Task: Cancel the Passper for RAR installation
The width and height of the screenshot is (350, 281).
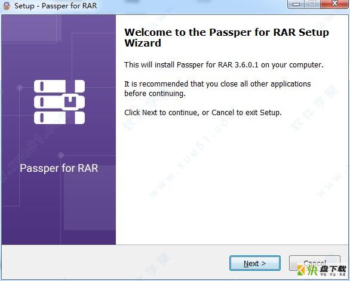Action: [315, 263]
